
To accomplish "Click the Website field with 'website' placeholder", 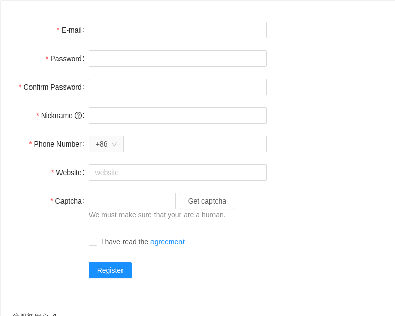I will pos(178,173).
